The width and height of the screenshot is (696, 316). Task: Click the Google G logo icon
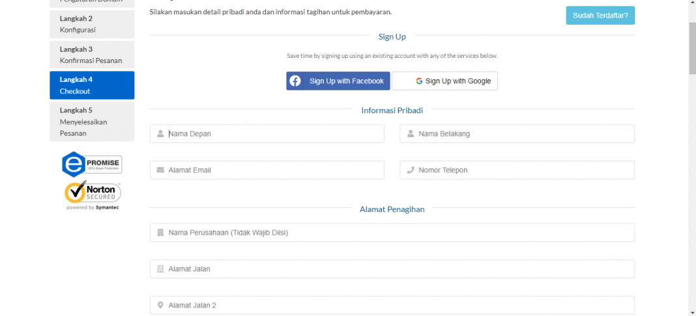tap(419, 81)
